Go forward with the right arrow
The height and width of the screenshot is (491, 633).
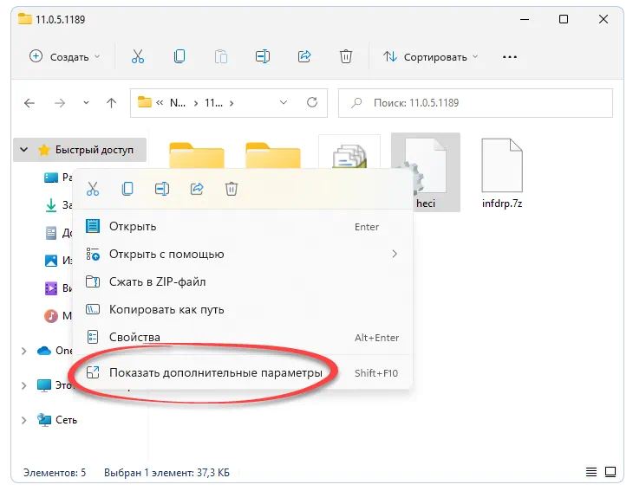(x=60, y=103)
